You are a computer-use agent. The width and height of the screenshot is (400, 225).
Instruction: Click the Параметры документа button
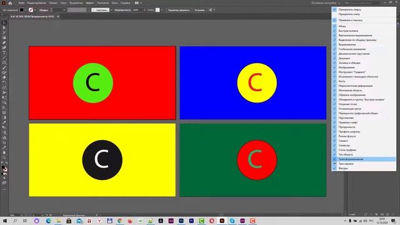(x=179, y=10)
